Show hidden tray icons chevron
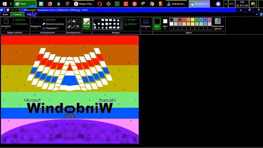The width and height of the screenshot is (263, 148). pos(226,4)
